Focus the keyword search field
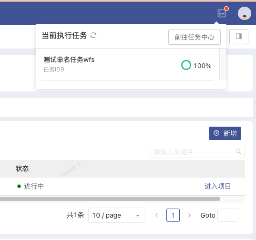The width and height of the screenshot is (256, 240). coord(197,151)
